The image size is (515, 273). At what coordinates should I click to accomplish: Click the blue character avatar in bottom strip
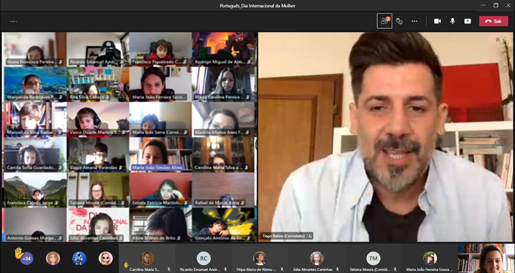79,258
